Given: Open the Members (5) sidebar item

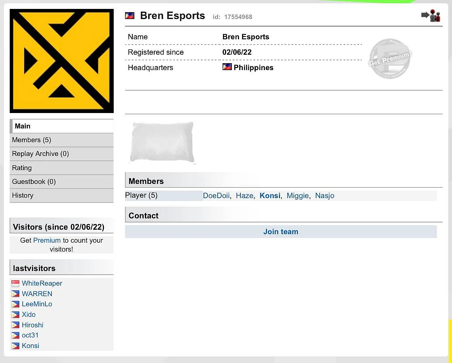Looking at the screenshot, I should [62, 140].
